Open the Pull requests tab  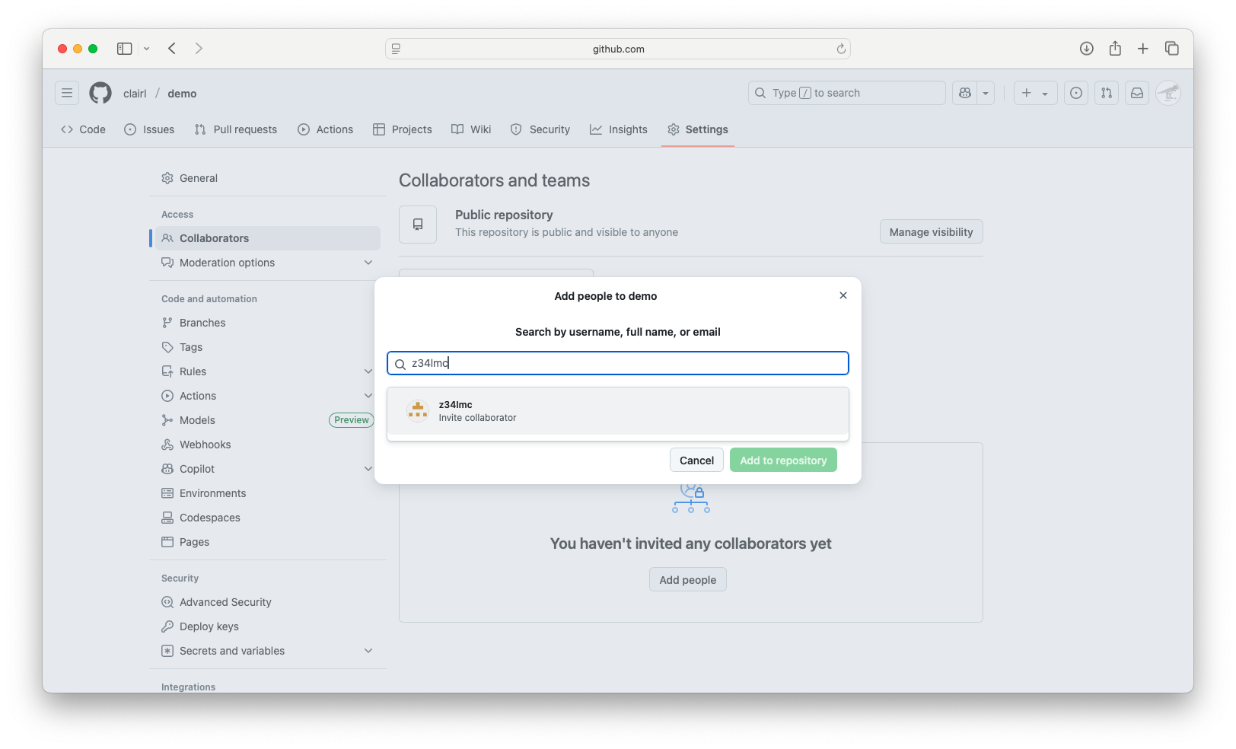(236, 129)
